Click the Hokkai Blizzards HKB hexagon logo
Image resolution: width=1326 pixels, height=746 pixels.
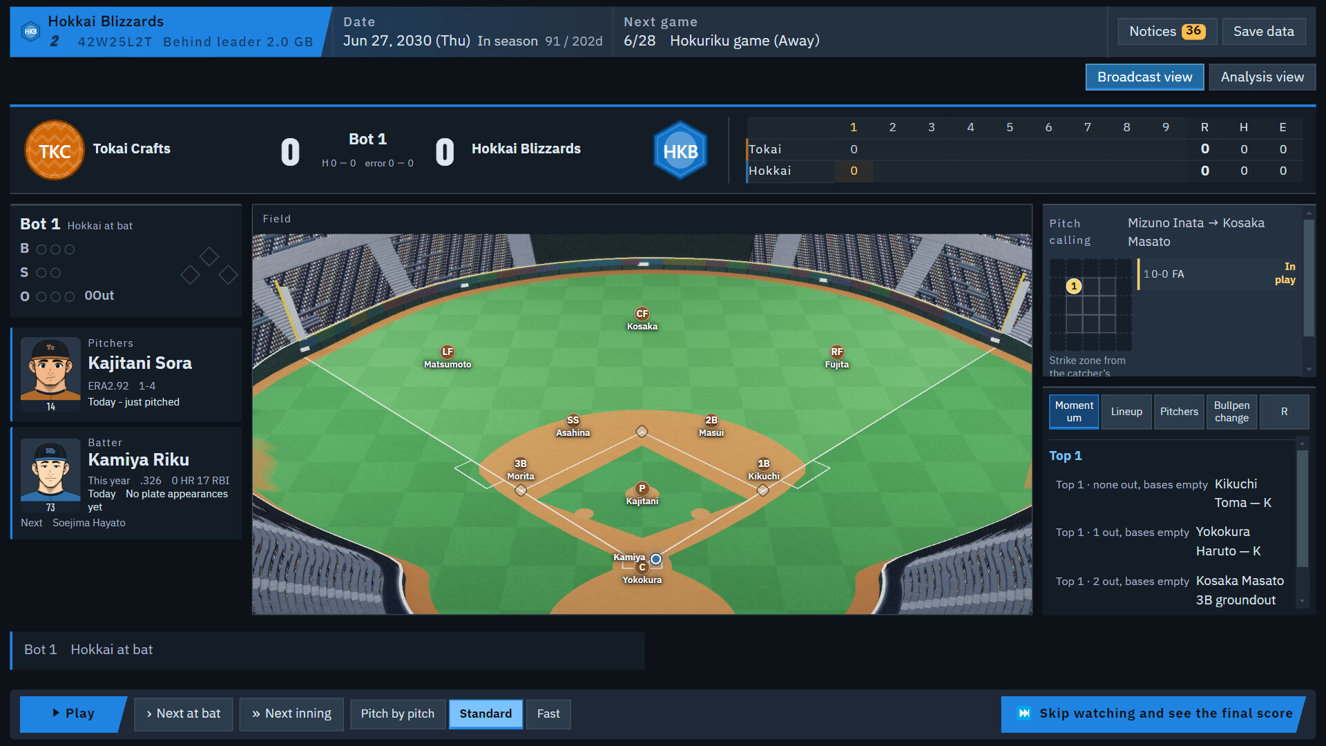click(680, 150)
